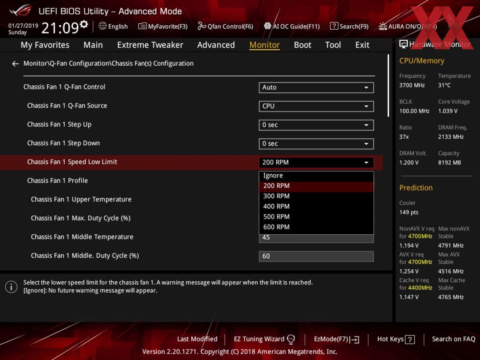This screenshot has width=480, height=360.
Task: Switch to the Main tab
Action: click(x=93, y=45)
